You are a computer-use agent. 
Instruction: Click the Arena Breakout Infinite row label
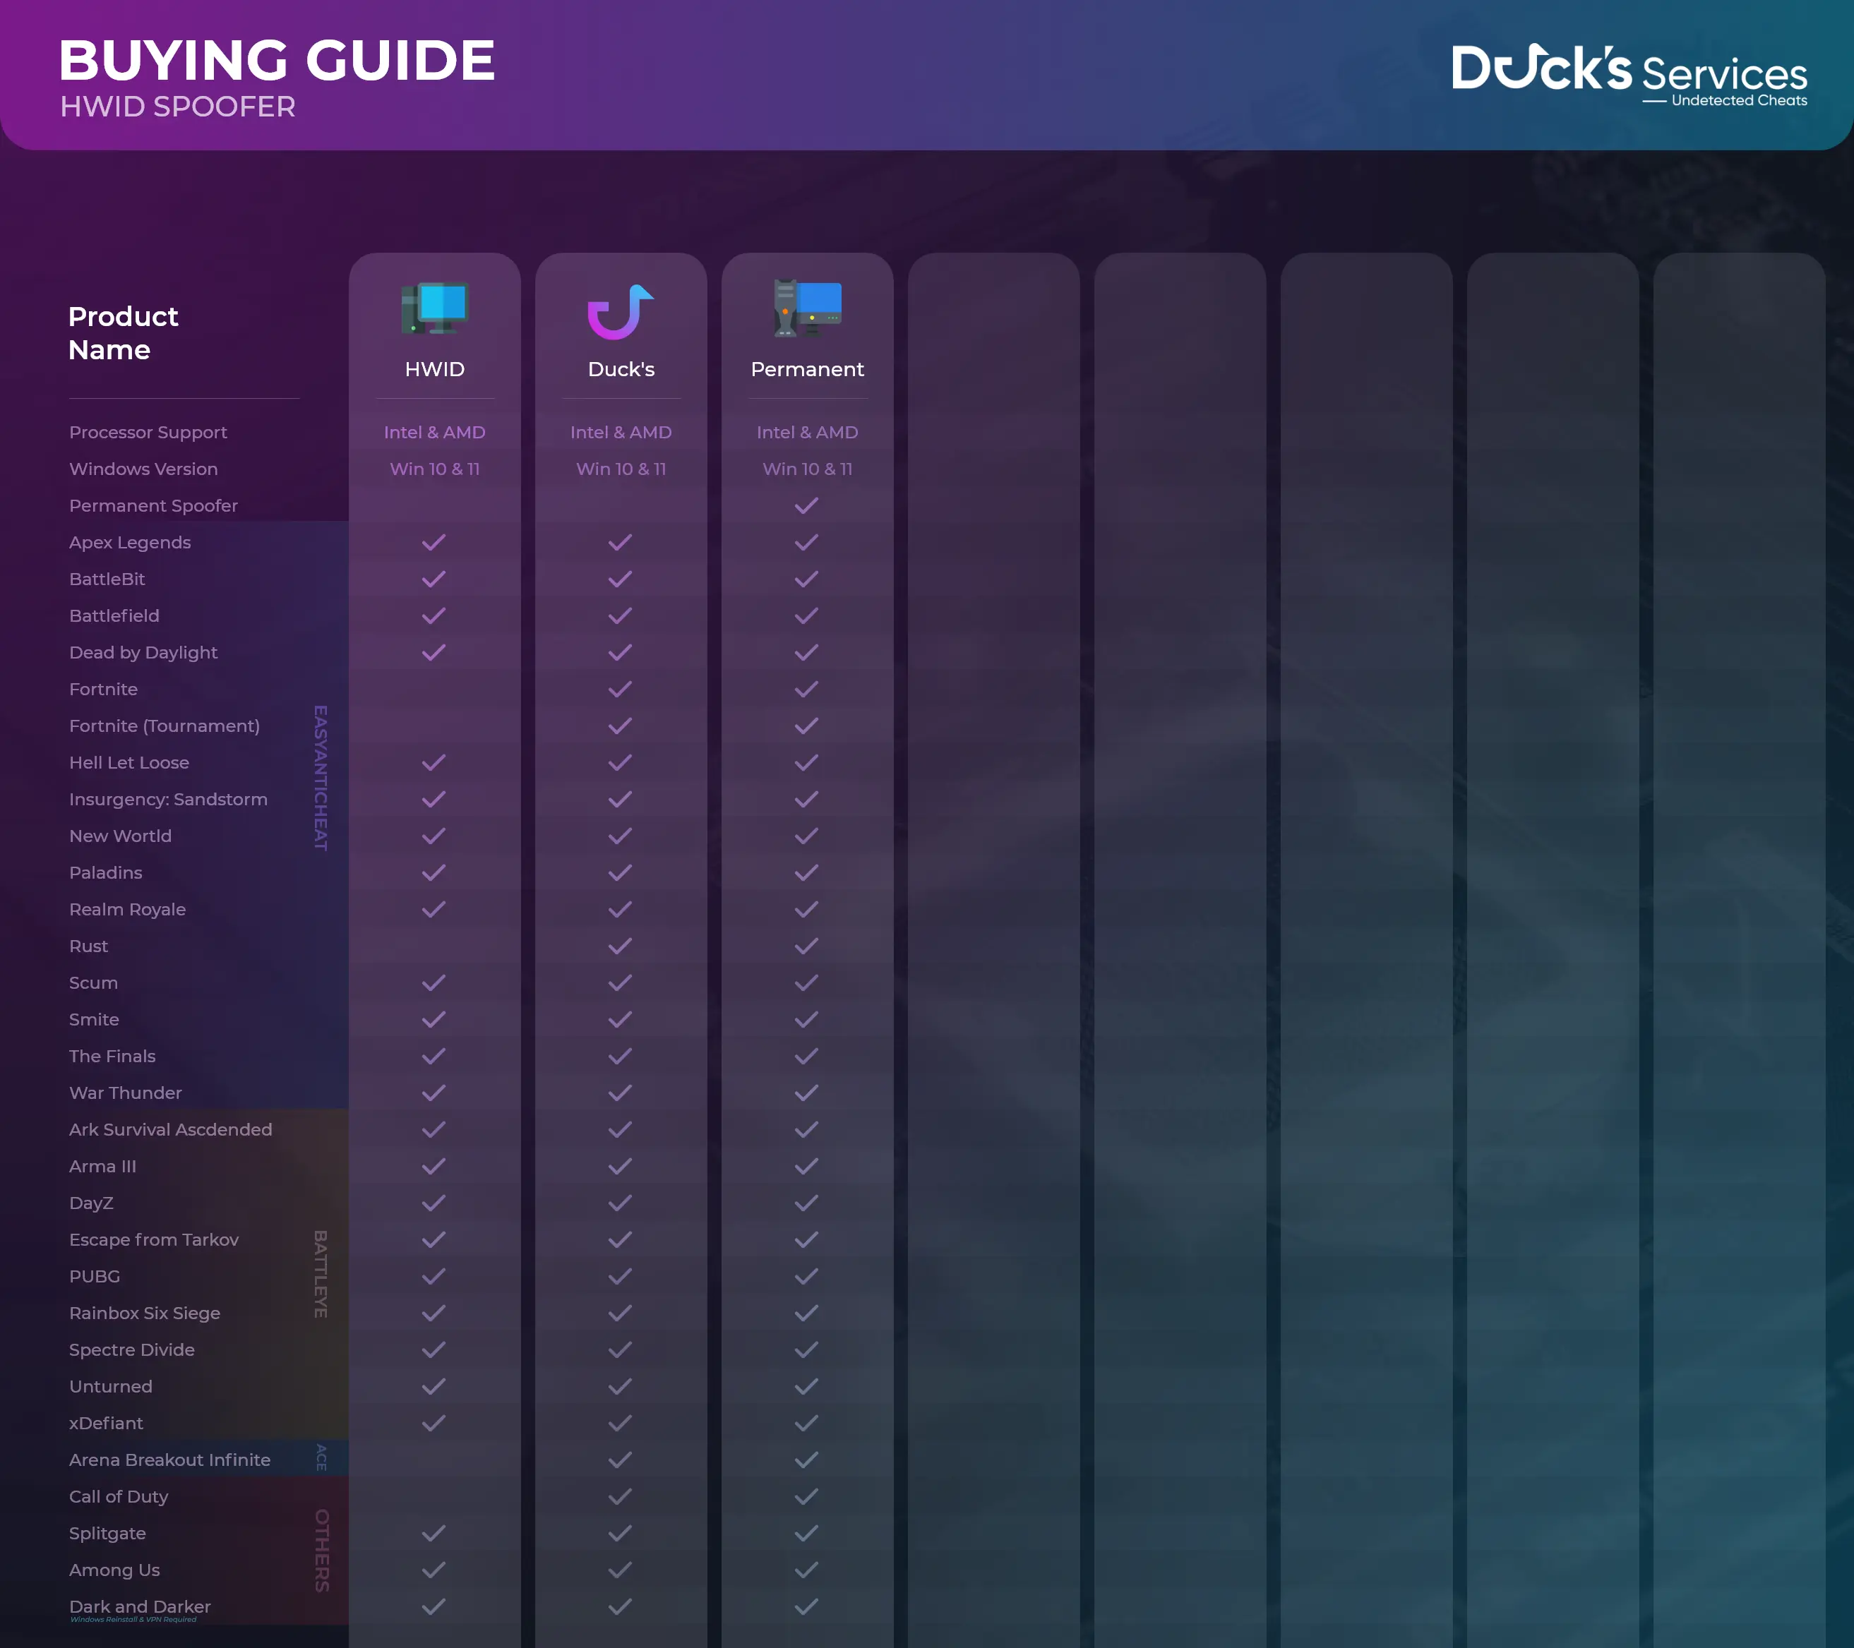click(169, 1460)
